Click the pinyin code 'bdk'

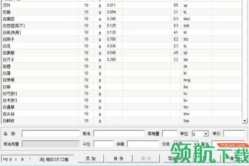[186, 26]
